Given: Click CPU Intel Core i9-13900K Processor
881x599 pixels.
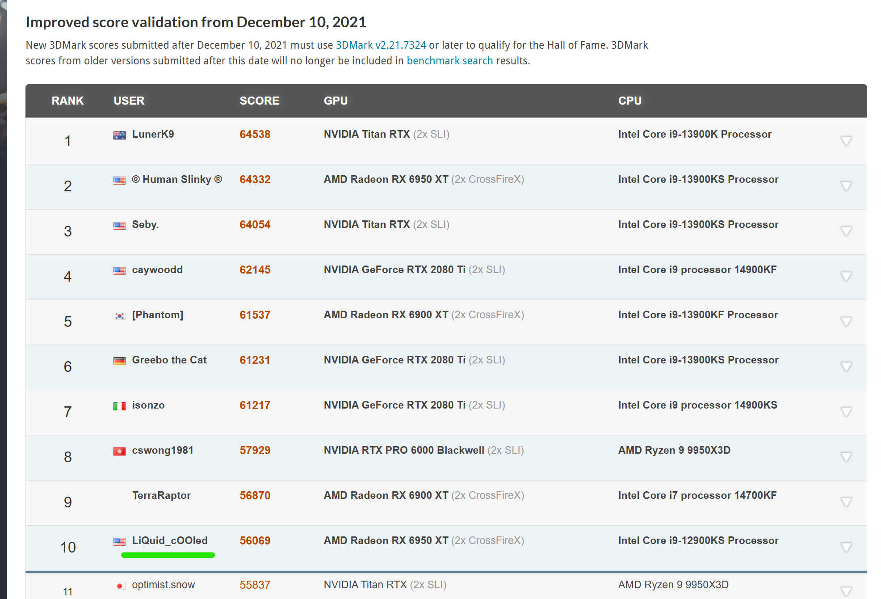Looking at the screenshot, I should point(695,134).
